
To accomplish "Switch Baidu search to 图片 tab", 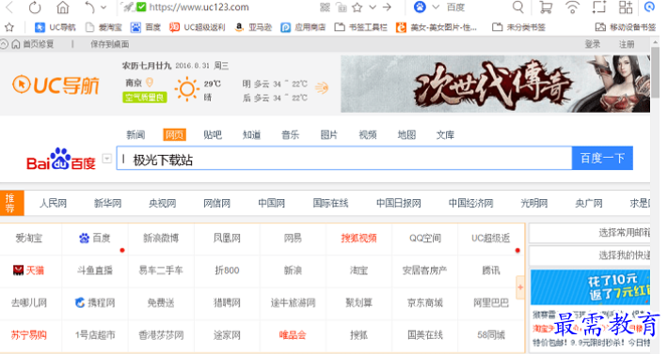I will point(329,134).
